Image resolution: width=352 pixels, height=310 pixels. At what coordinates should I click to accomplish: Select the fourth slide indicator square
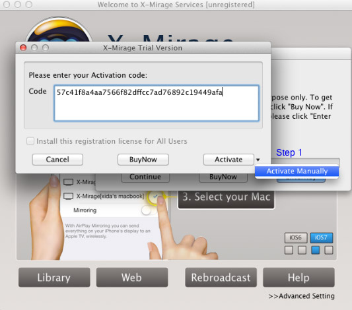click(329, 250)
